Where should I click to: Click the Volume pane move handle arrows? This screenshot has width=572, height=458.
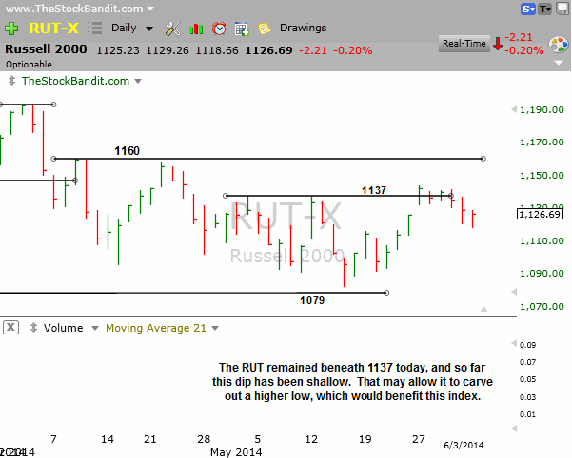coord(33,327)
